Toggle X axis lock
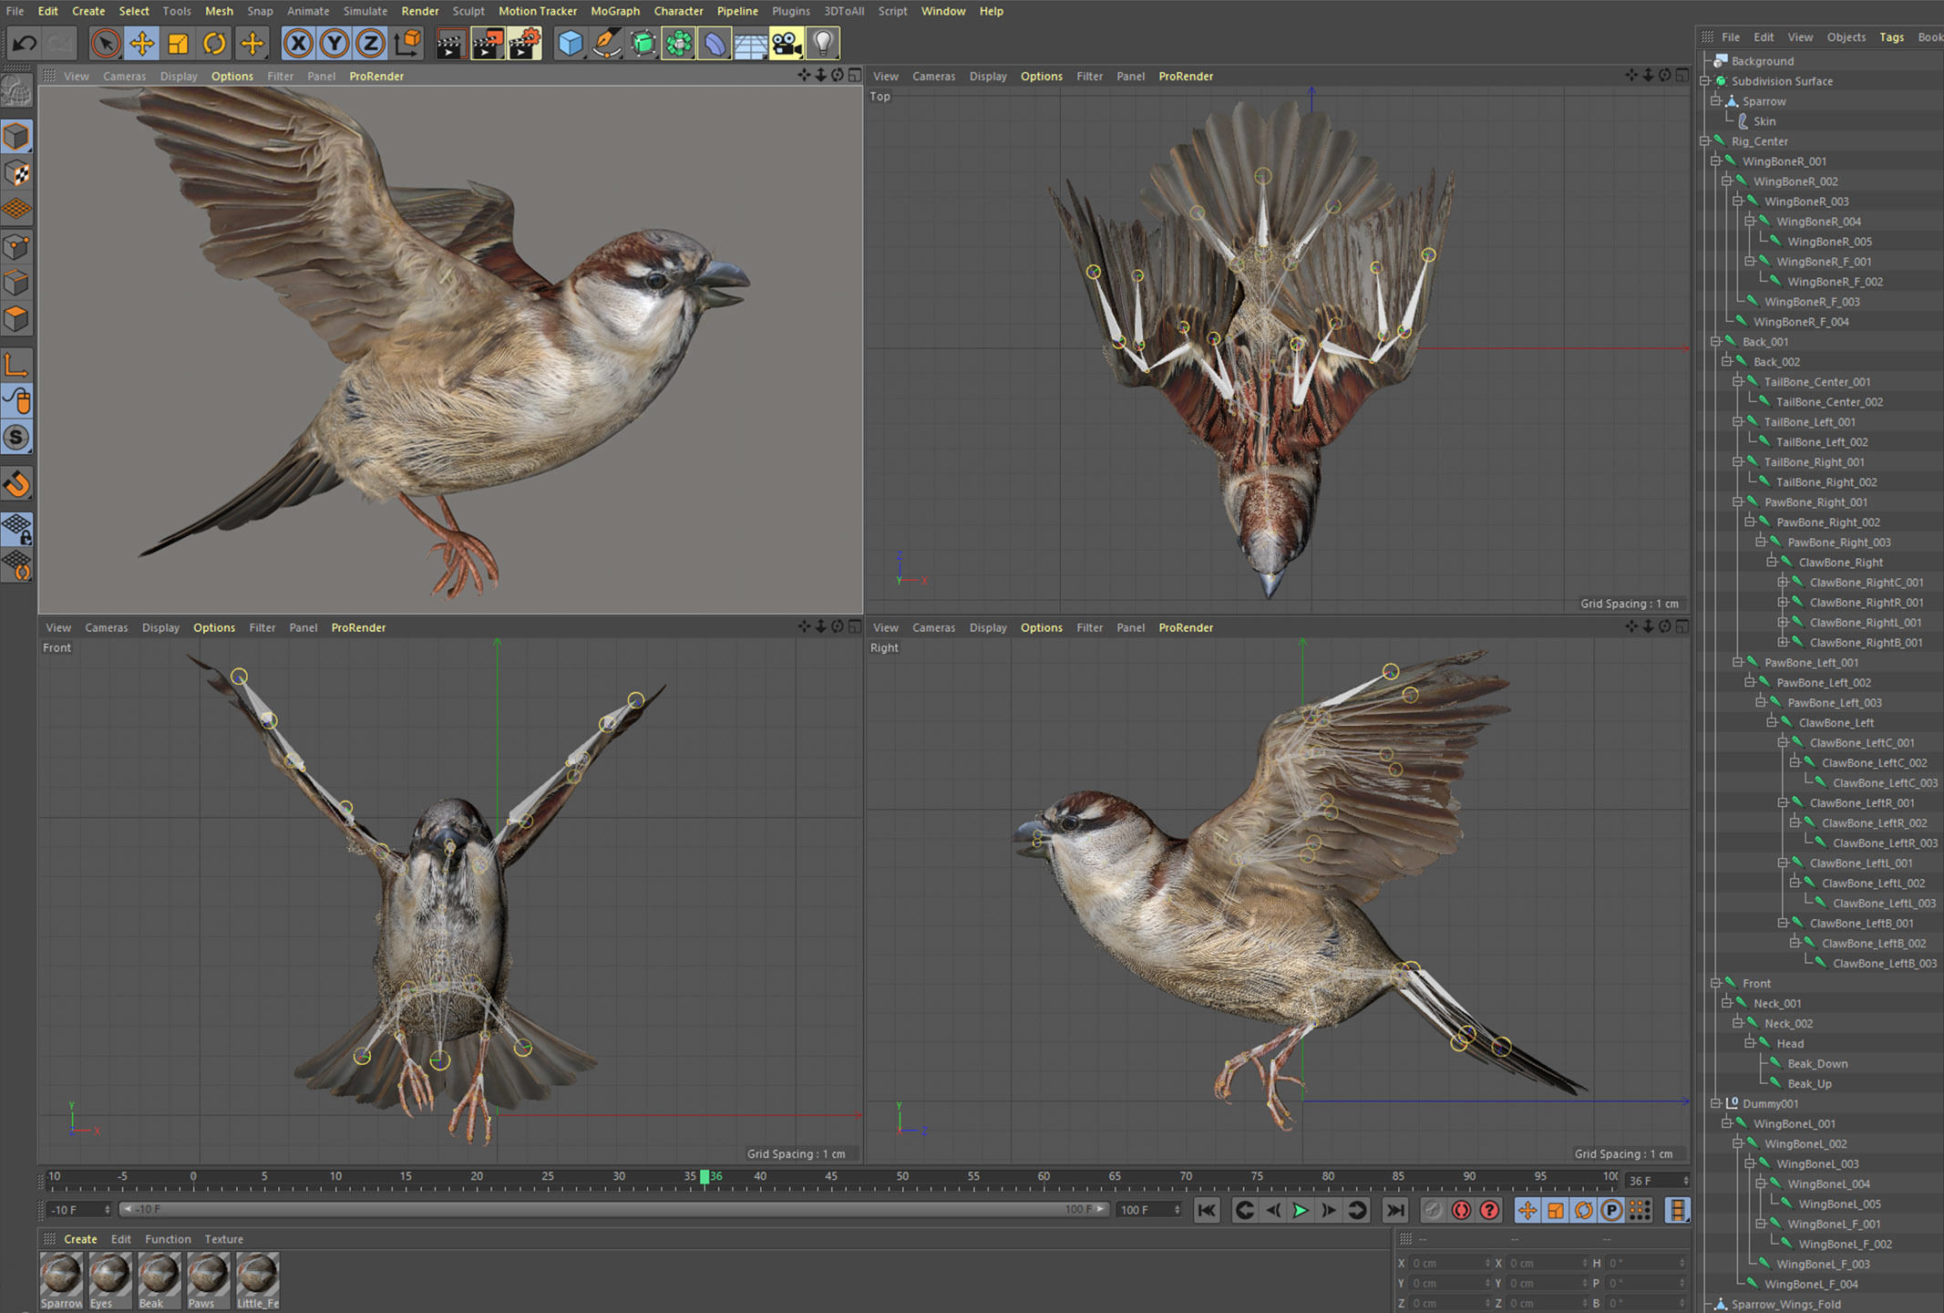This screenshot has height=1313, width=1944. [x=298, y=43]
